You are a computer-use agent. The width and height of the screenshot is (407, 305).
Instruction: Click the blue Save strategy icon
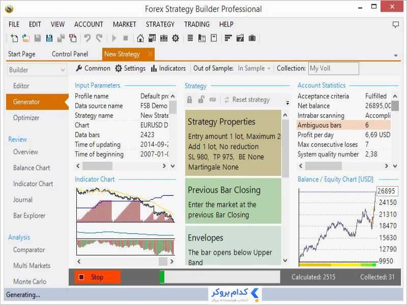[x=49, y=39]
